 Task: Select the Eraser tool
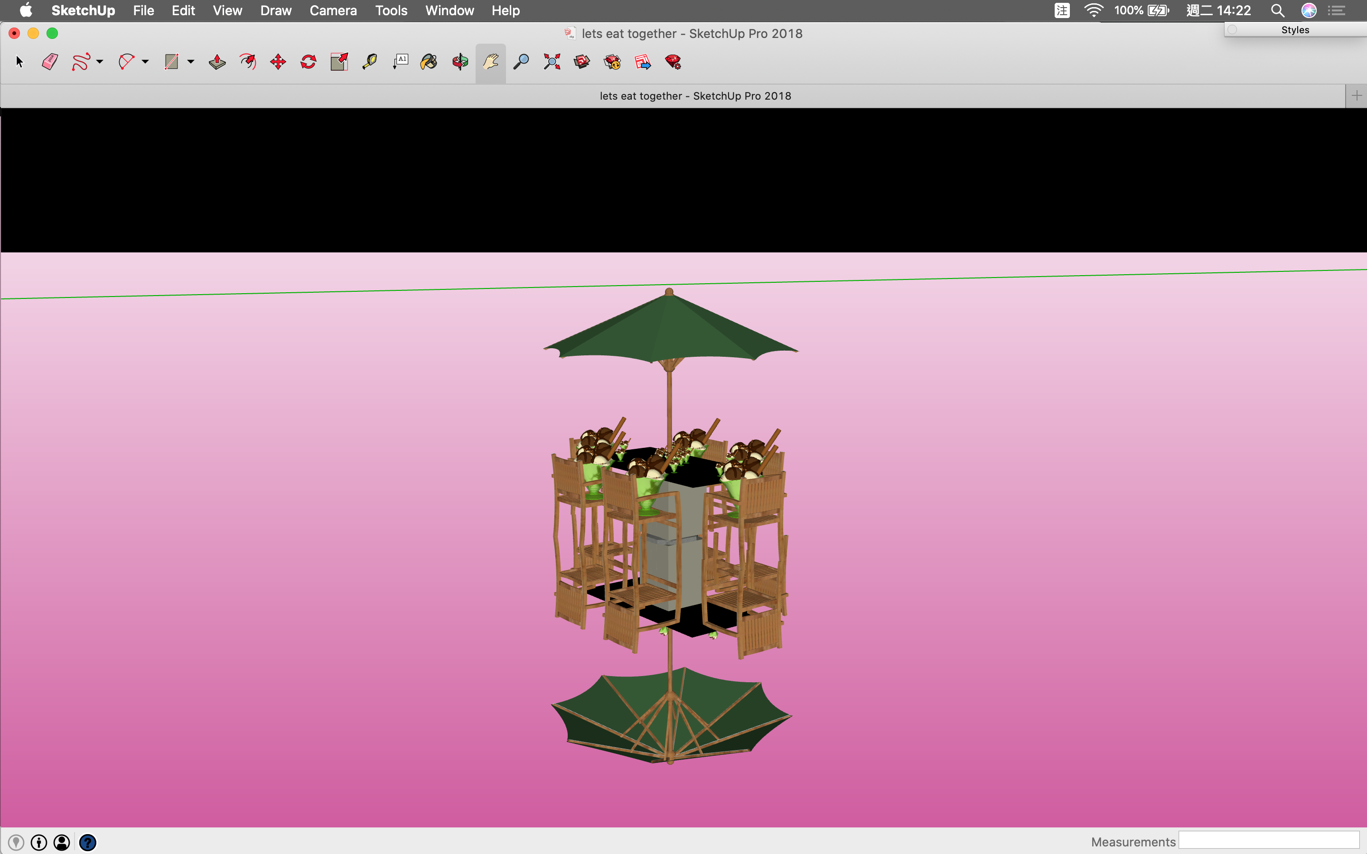tap(50, 62)
